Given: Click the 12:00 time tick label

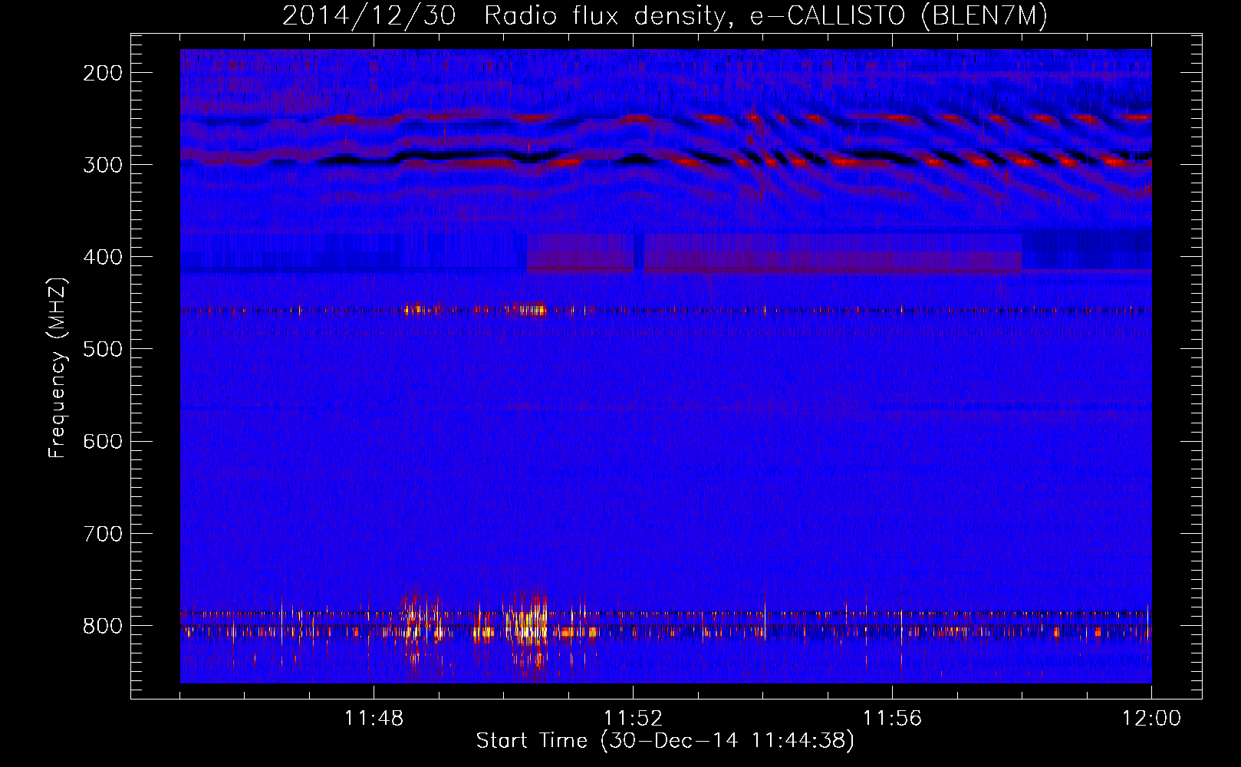Looking at the screenshot, I should [1151, 719].
